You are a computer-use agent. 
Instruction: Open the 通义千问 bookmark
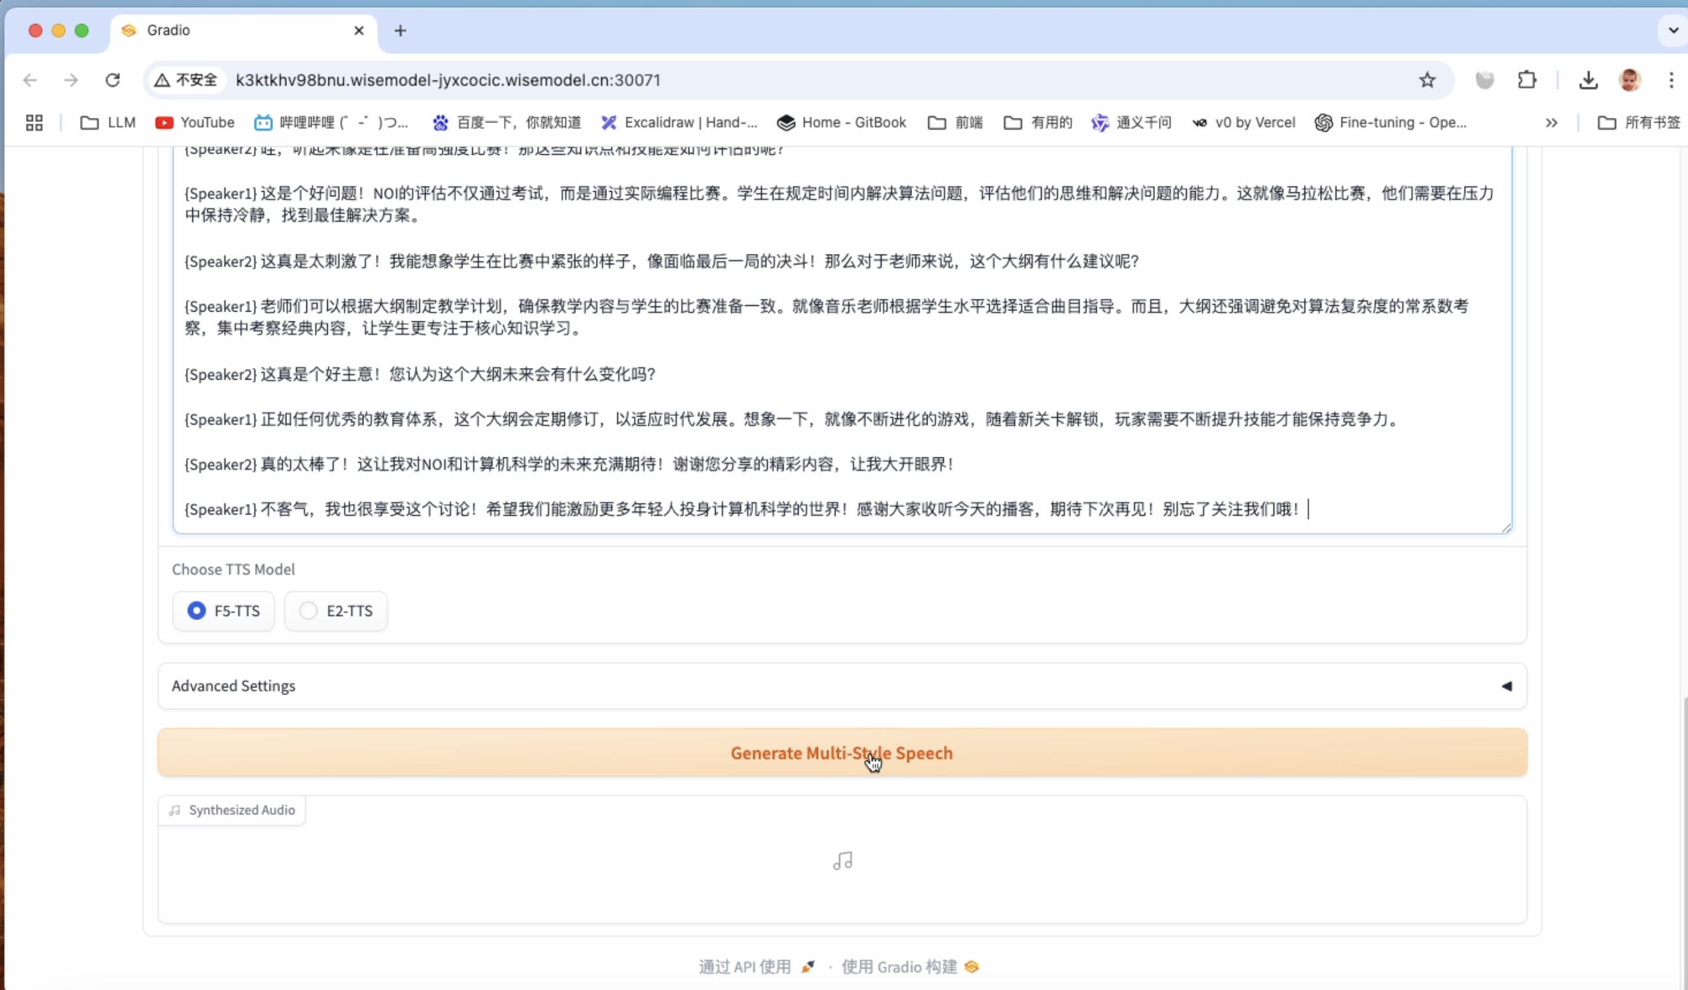tap(1132, 122)
